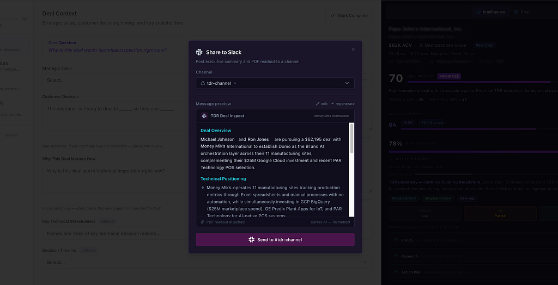
Task: Click the Action Plan step row
Action: [474, 272]
